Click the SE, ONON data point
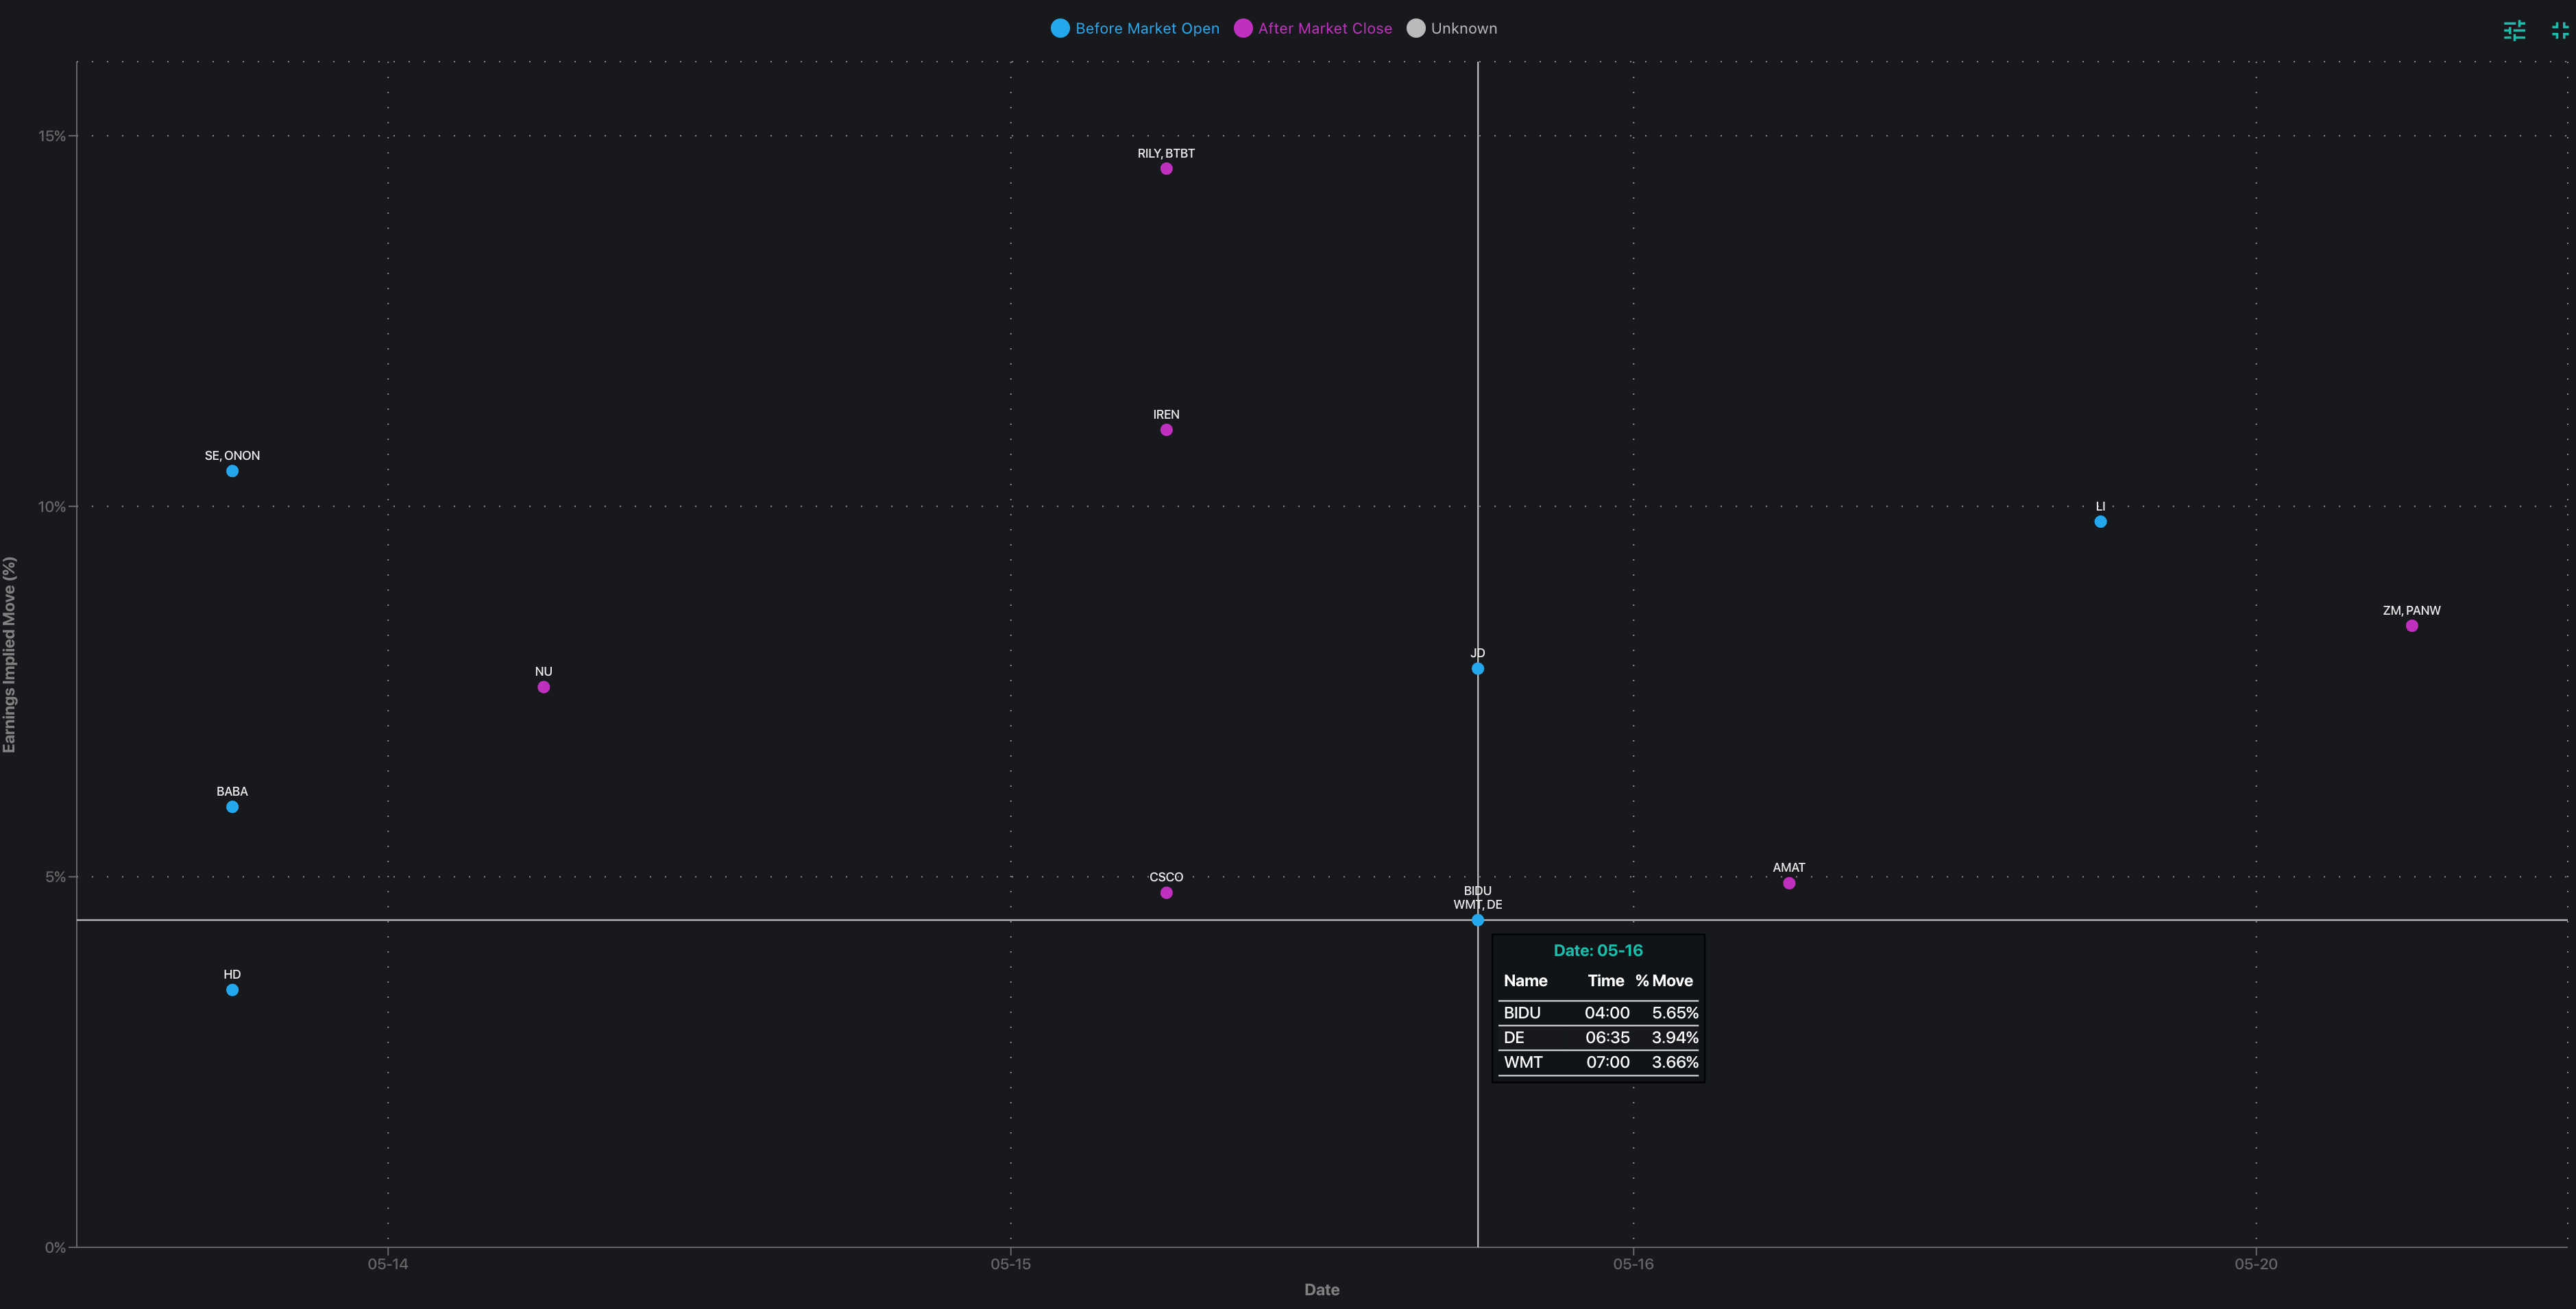 click(232, 471)
